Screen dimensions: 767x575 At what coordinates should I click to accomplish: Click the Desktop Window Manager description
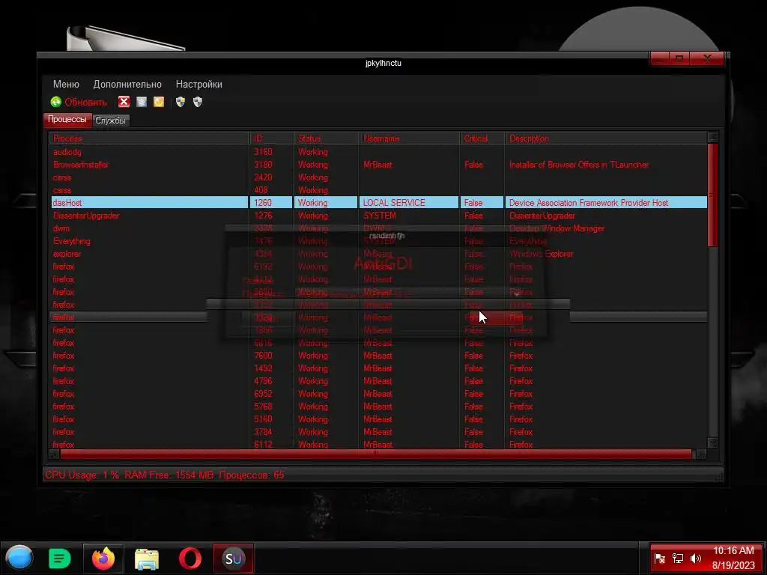557,228
